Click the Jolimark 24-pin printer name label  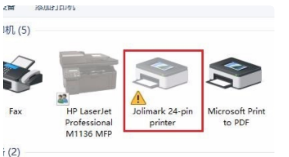pos(163,117)
